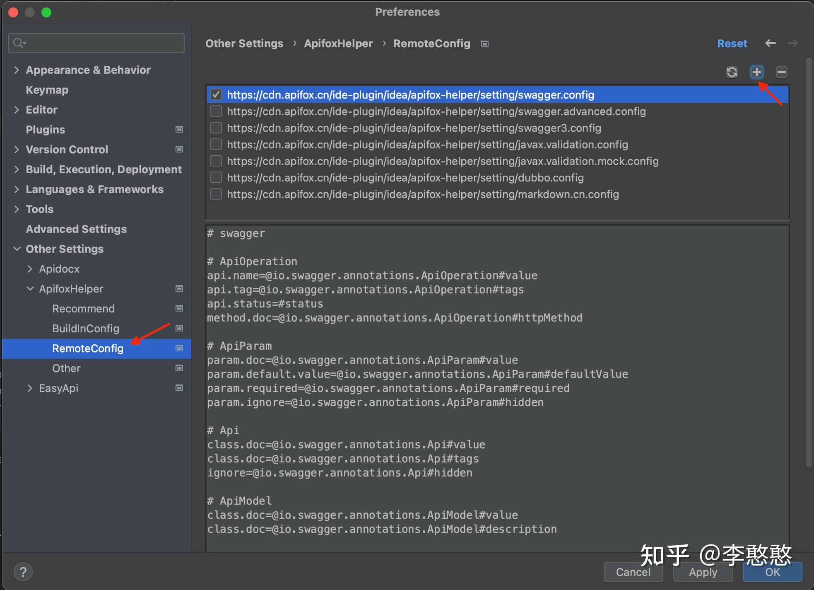Apply the current settings changes

point(702,572)
